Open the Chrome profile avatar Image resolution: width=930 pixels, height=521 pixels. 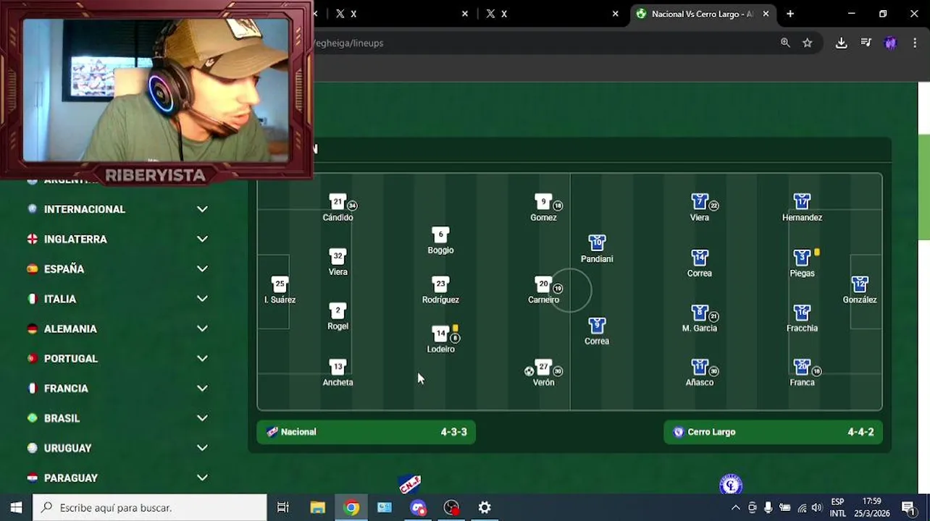tap(890, 43)
